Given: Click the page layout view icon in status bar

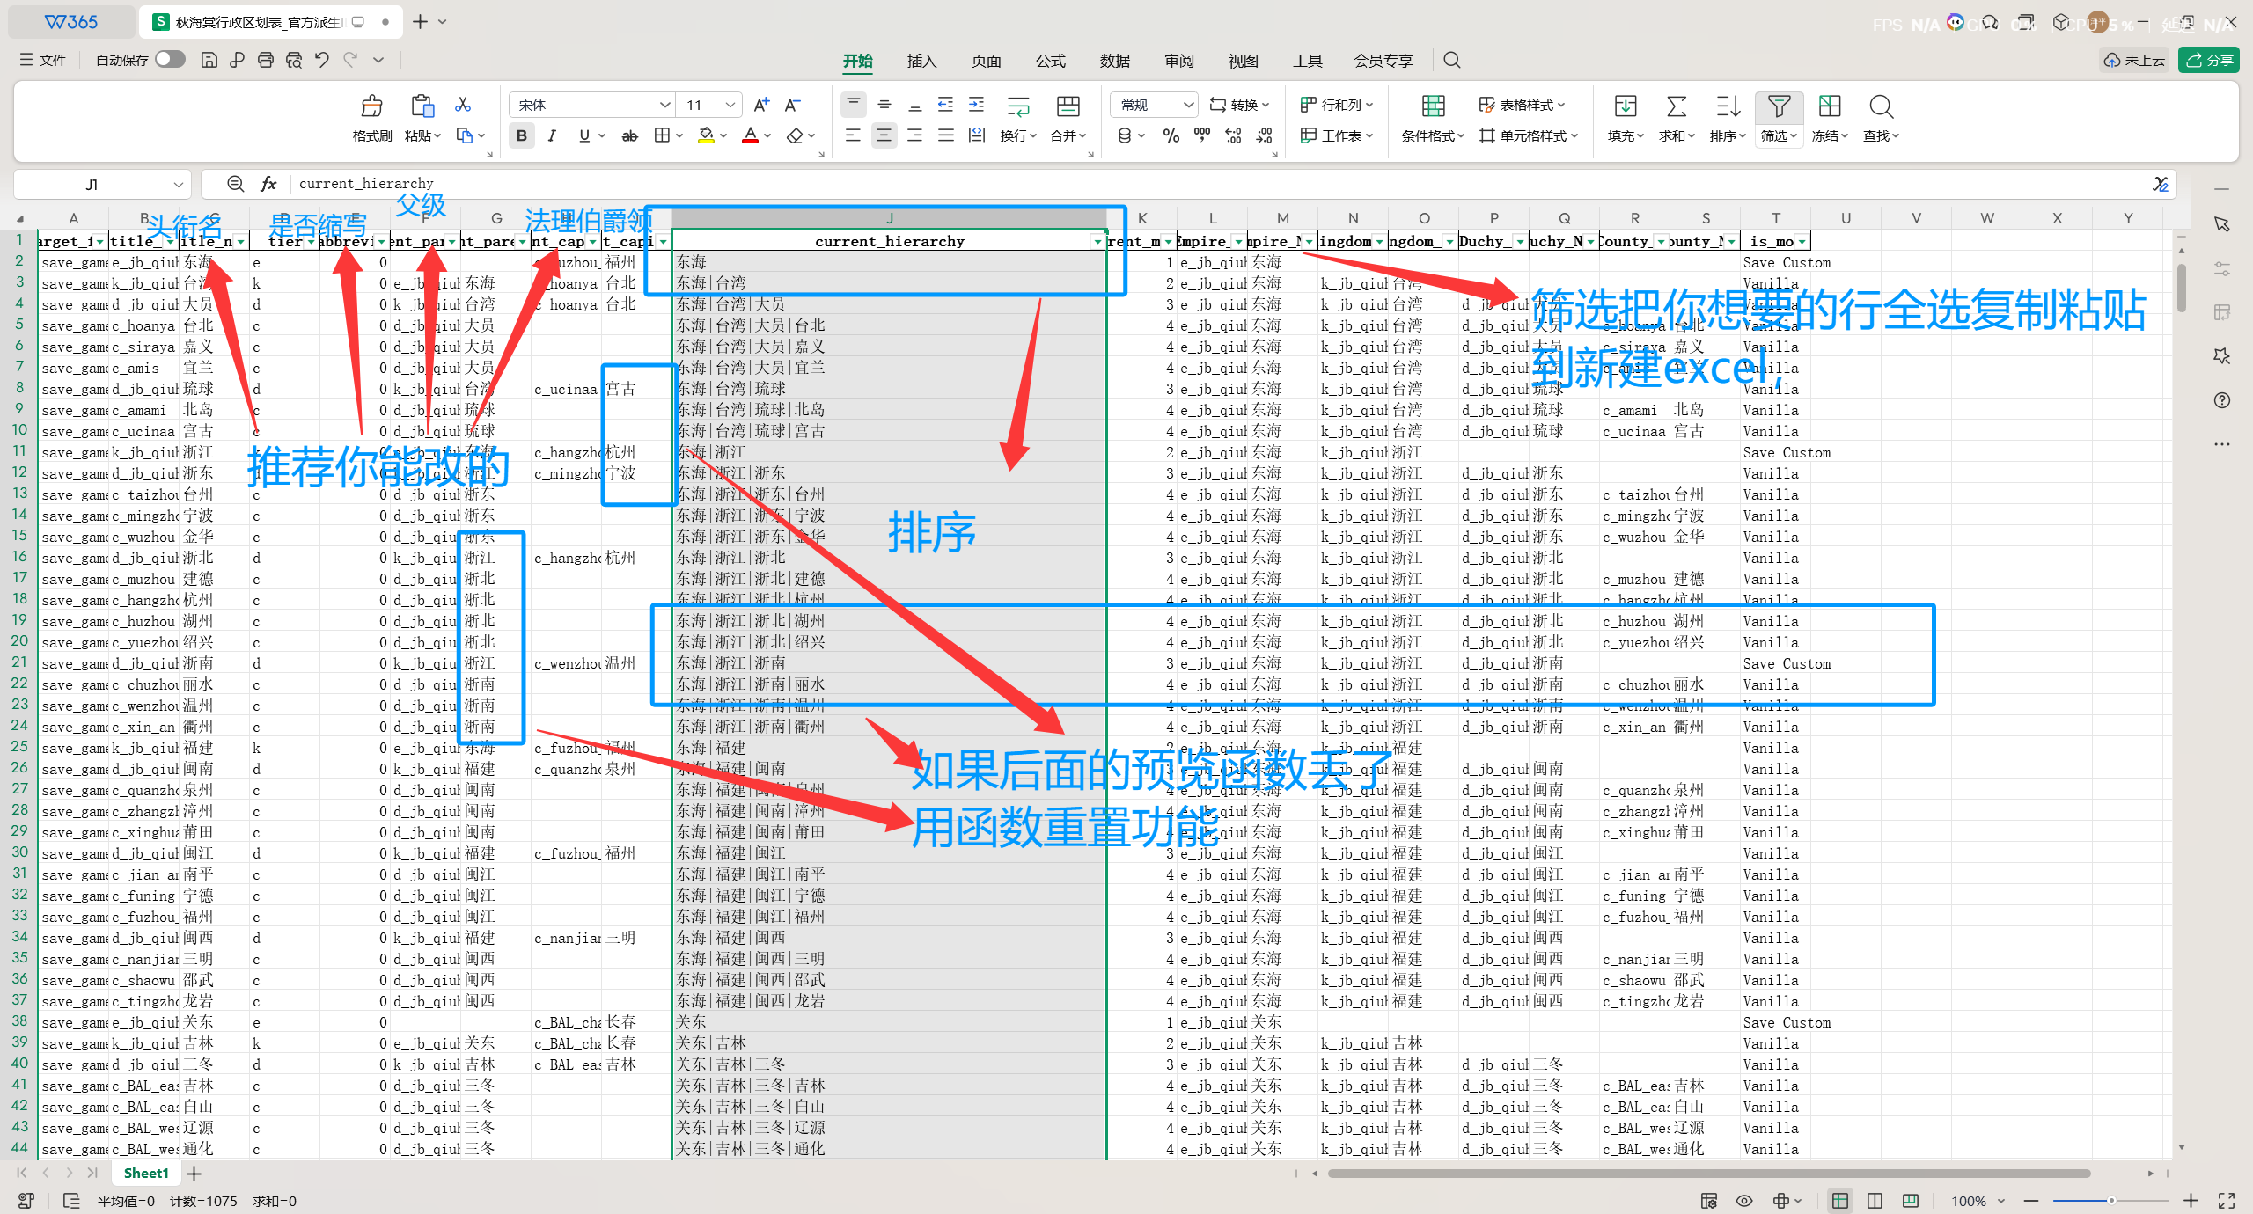Looking at the screenshot, I should (1875, 1201).
